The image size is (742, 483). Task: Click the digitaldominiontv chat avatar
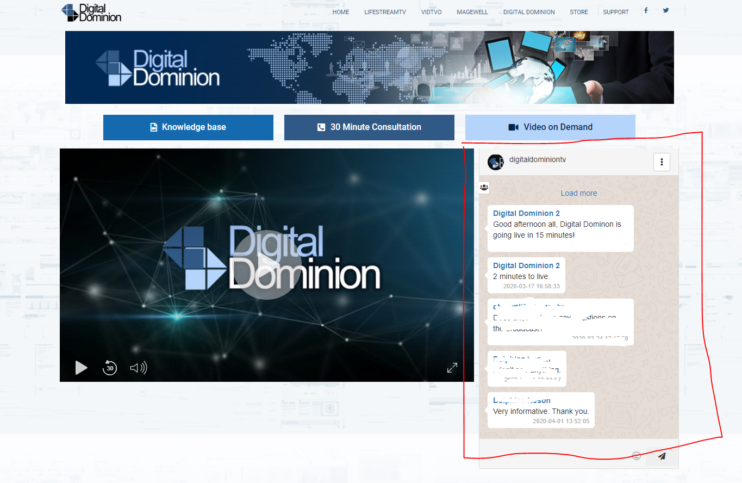[496, 162]
